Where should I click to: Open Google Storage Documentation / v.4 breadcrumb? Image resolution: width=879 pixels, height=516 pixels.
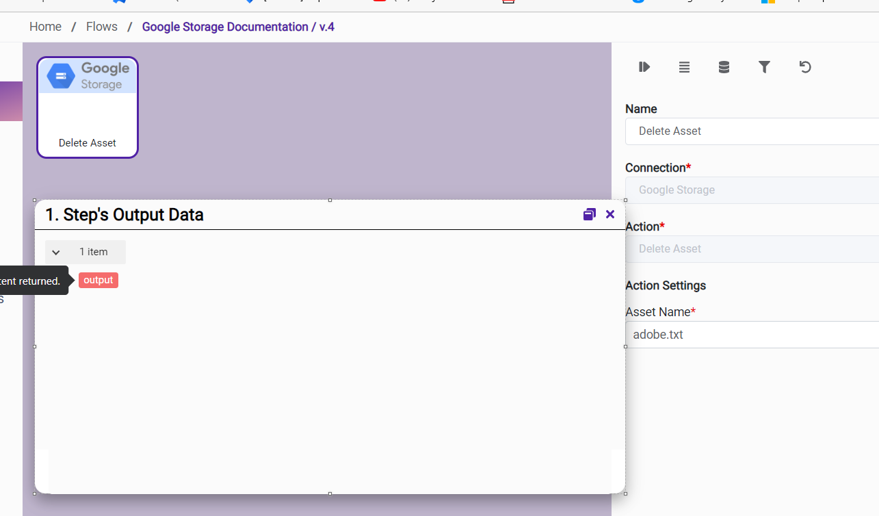pyautogui.click(x=238, y=27)
